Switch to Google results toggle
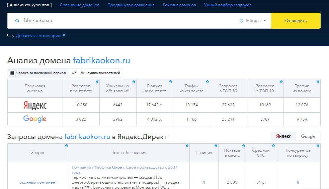329x189 pixels. click(308, 136)
